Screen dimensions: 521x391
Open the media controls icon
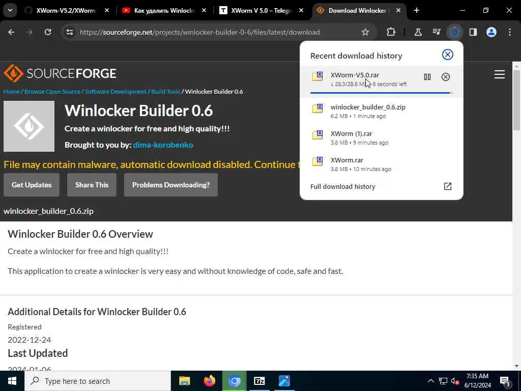[x=436, y=32]
